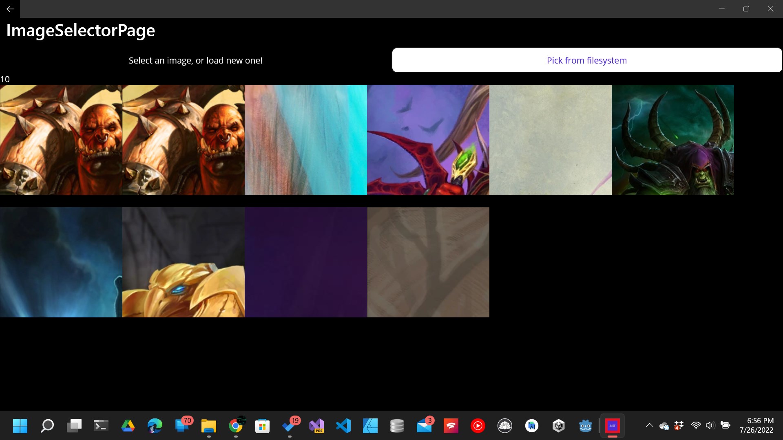Open clock showing 6:56 PM
Viewport: 783px width, 440px height.
[x=756, y=425]
